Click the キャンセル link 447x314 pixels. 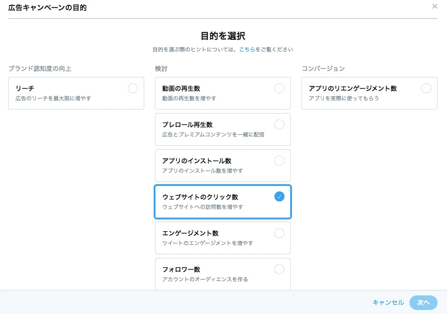(x=388, y=303)
